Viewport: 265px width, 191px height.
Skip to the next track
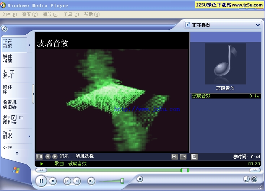[77, 181]
